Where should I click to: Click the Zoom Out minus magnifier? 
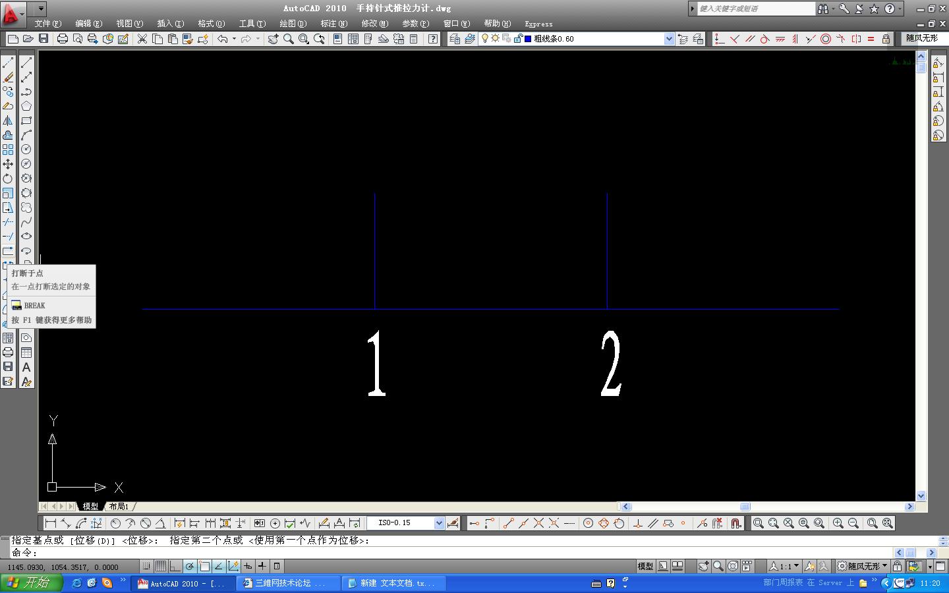(x=853, y=523)
